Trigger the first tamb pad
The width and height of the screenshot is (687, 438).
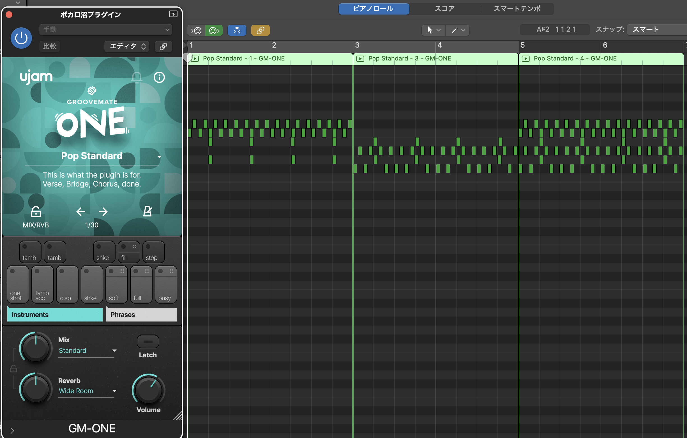tap(30, 252)
